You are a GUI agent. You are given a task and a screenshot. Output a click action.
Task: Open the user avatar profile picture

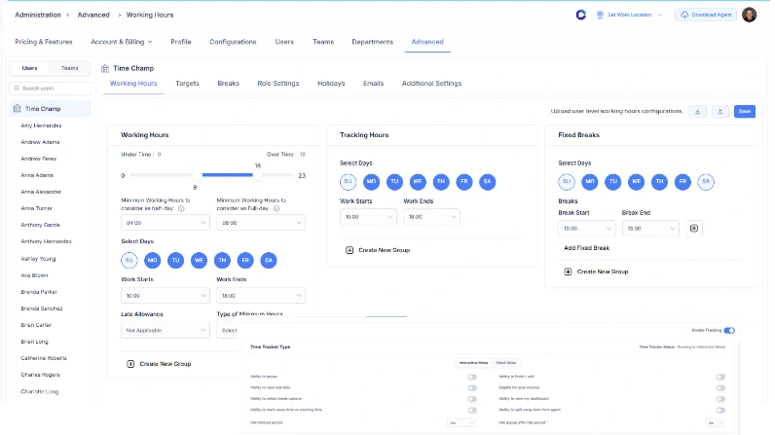[x=750, y=15]
